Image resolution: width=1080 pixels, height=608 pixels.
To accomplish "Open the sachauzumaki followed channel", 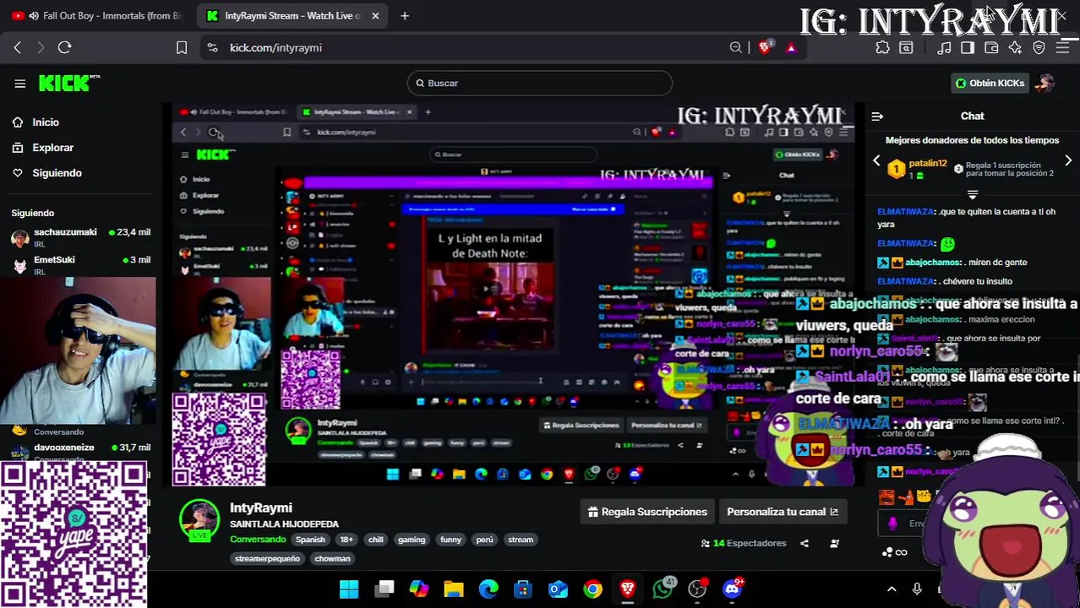I will pos(80,237).
